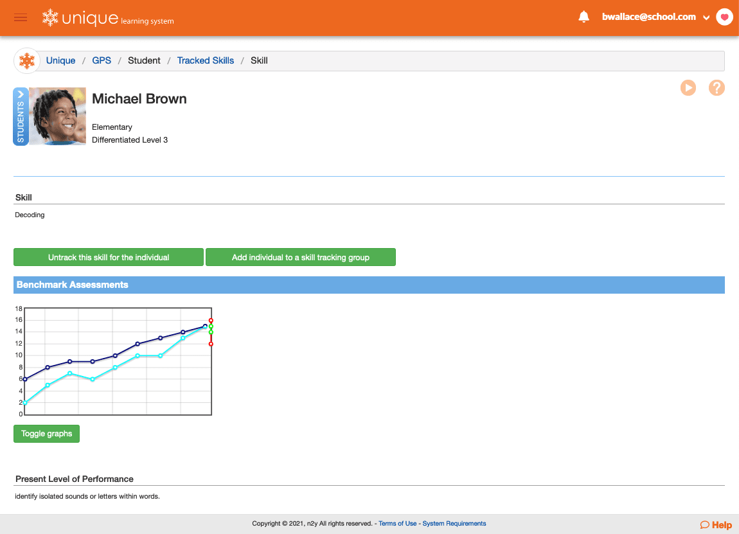Click the heart favorites icon
The image size is (739, 534).
click(724, 17)
